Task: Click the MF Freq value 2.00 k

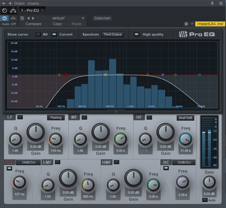Action: tap(121, 151)
